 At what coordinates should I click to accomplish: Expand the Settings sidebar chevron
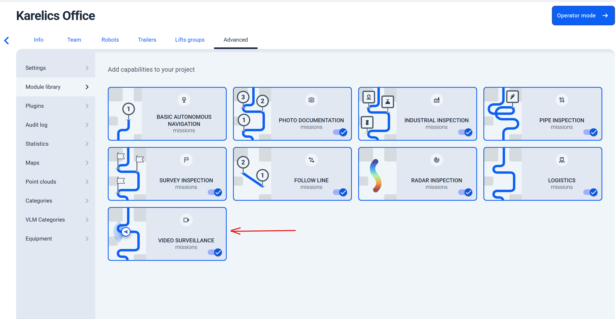click(87, 68)
